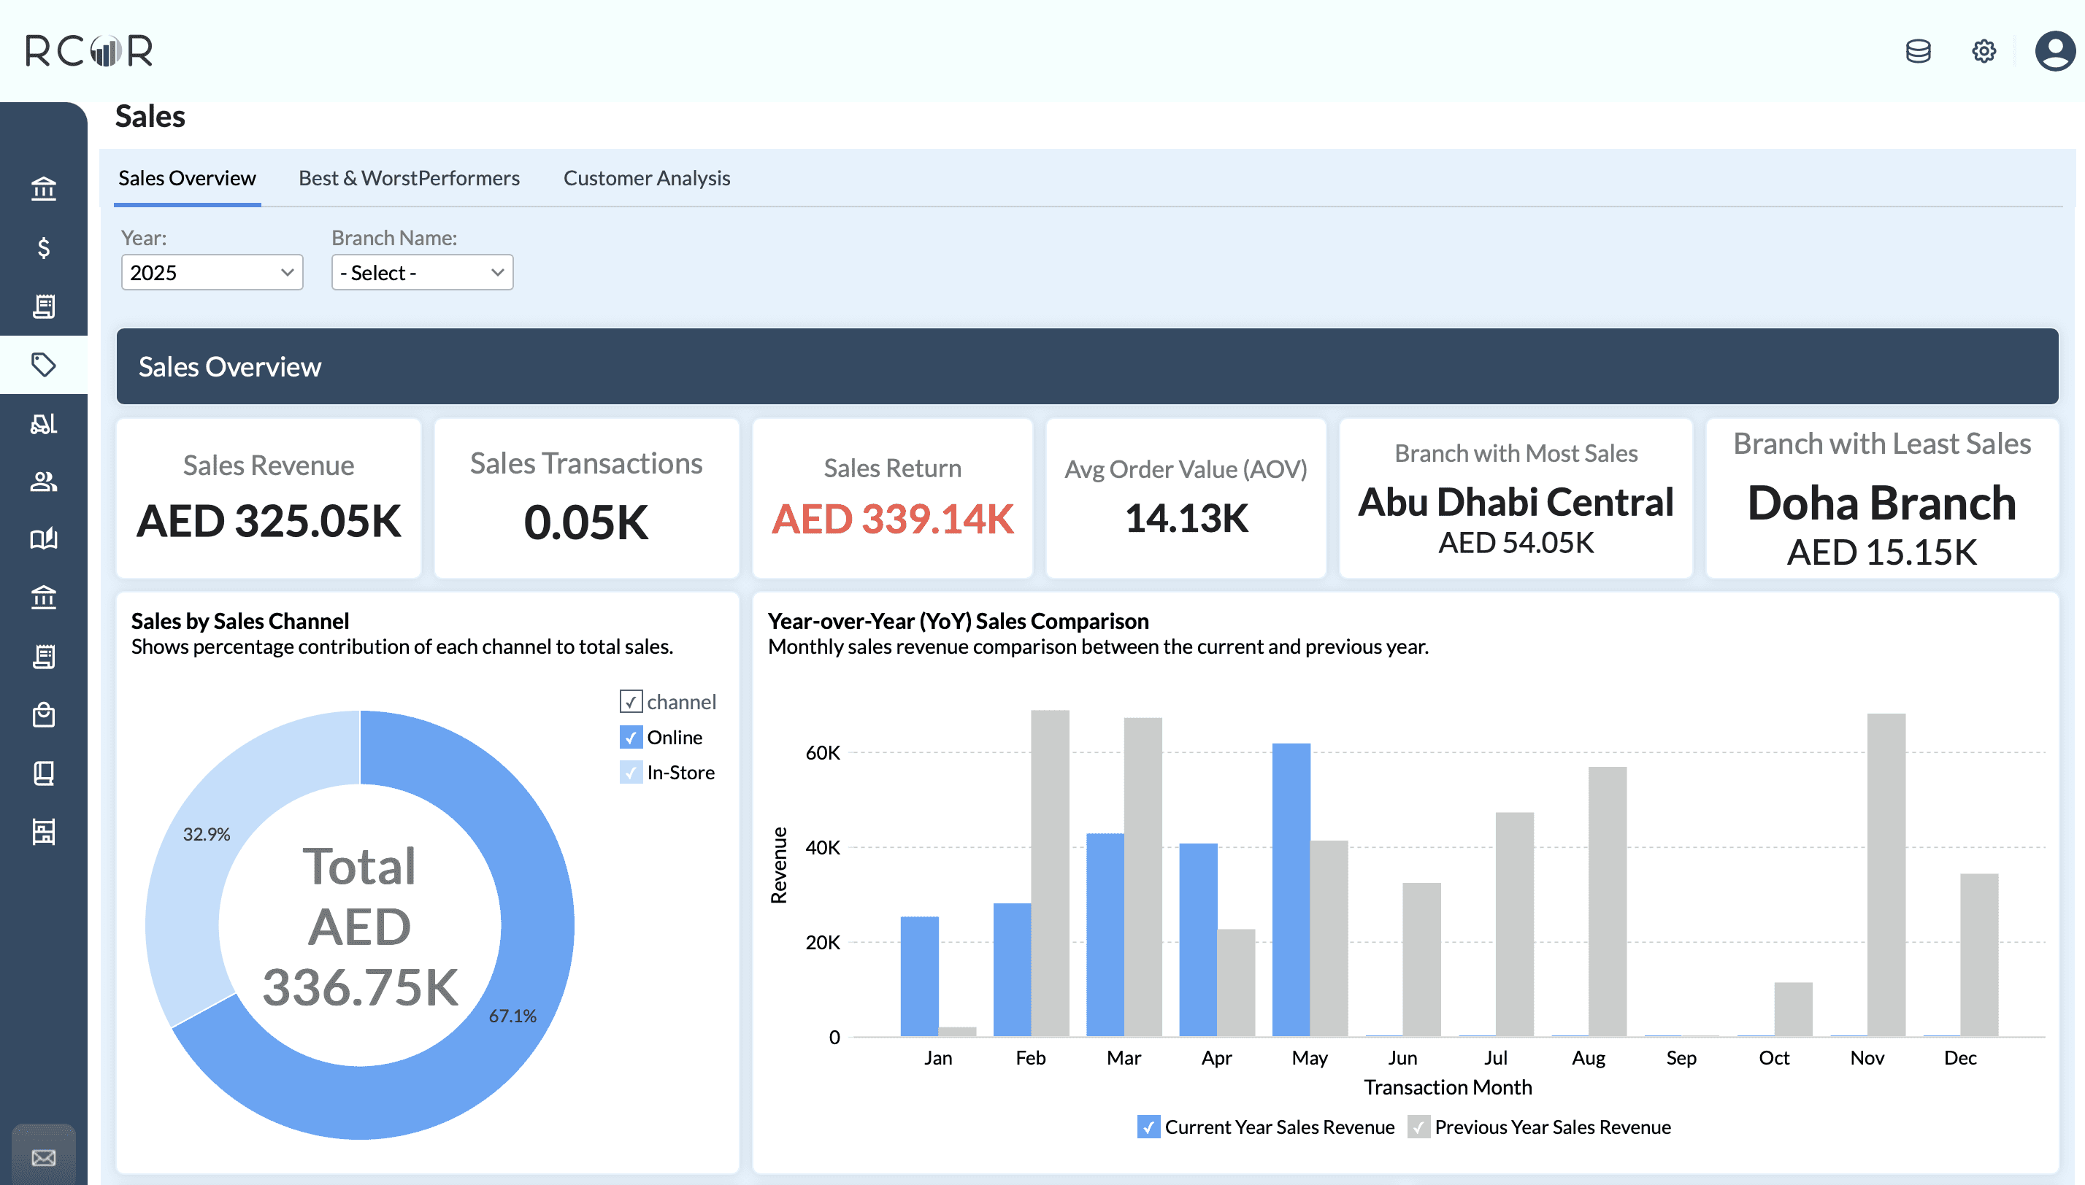The height and width of the screenshot is (1185, 2085).
Task: Open the forklift sidebar icon
Action: click(x=44, y=423)
